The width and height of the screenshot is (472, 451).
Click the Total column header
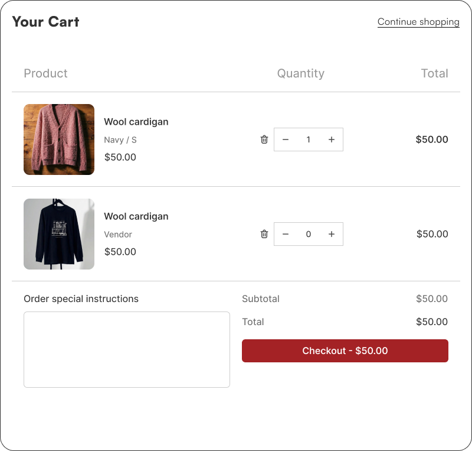[x=434, y=73]
